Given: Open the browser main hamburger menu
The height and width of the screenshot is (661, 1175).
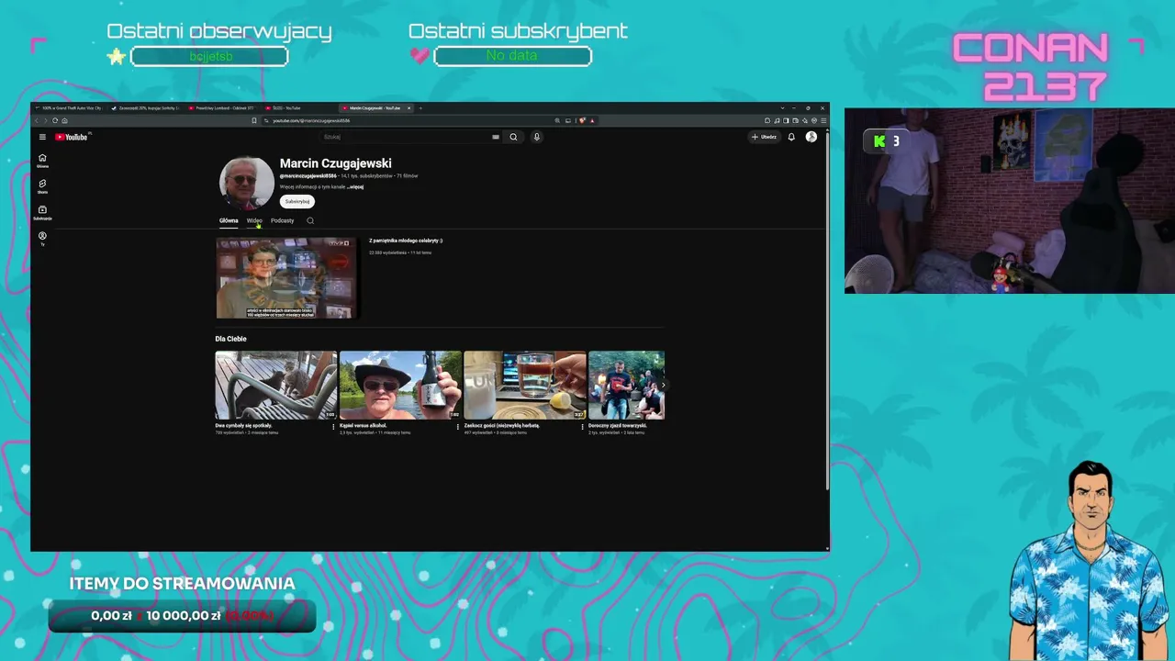Looking at the screenshot, I should [823, 120].
